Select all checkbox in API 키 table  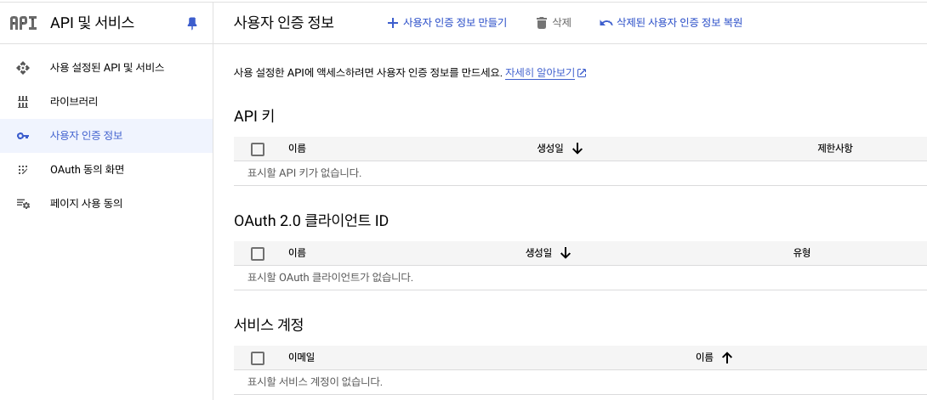tap(258, 149)
